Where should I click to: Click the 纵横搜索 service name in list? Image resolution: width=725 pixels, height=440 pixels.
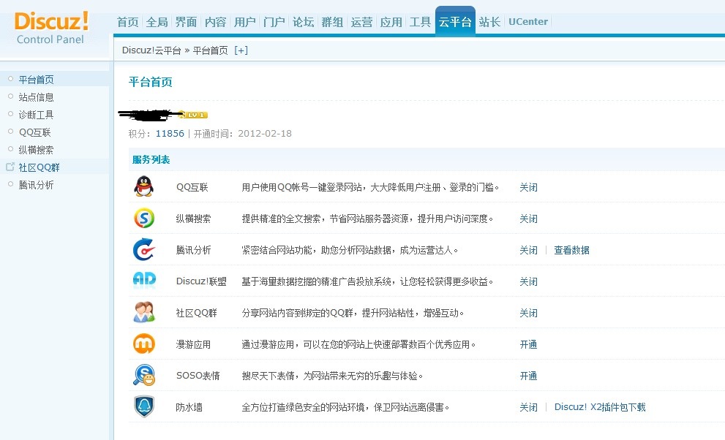click(x=193, y=219)
